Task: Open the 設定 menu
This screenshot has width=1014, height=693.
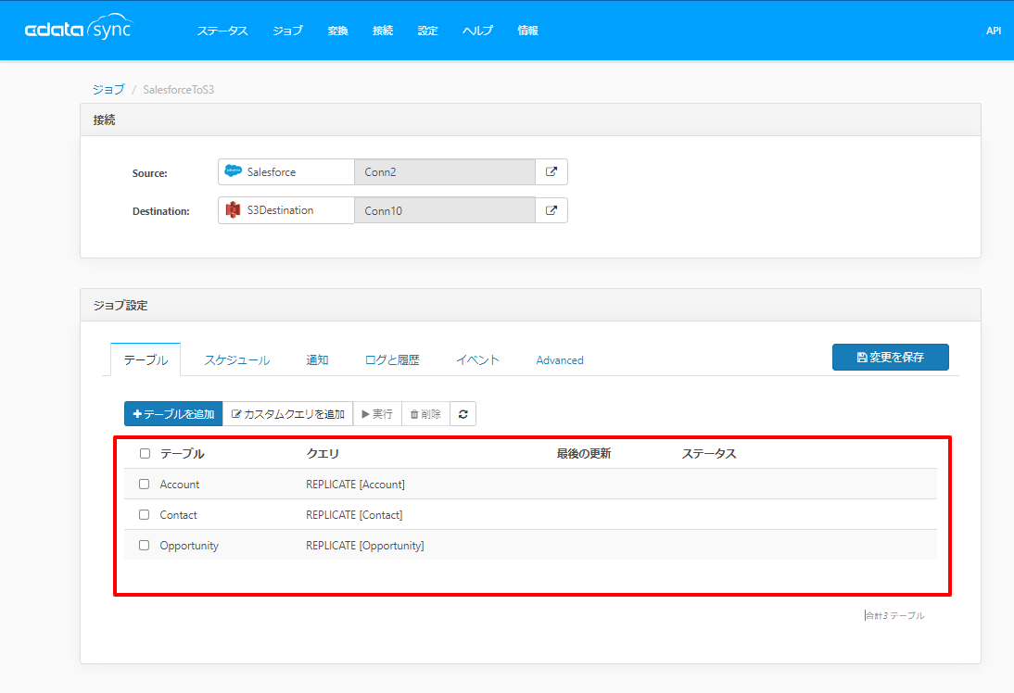Action: (x=427, y=31)
